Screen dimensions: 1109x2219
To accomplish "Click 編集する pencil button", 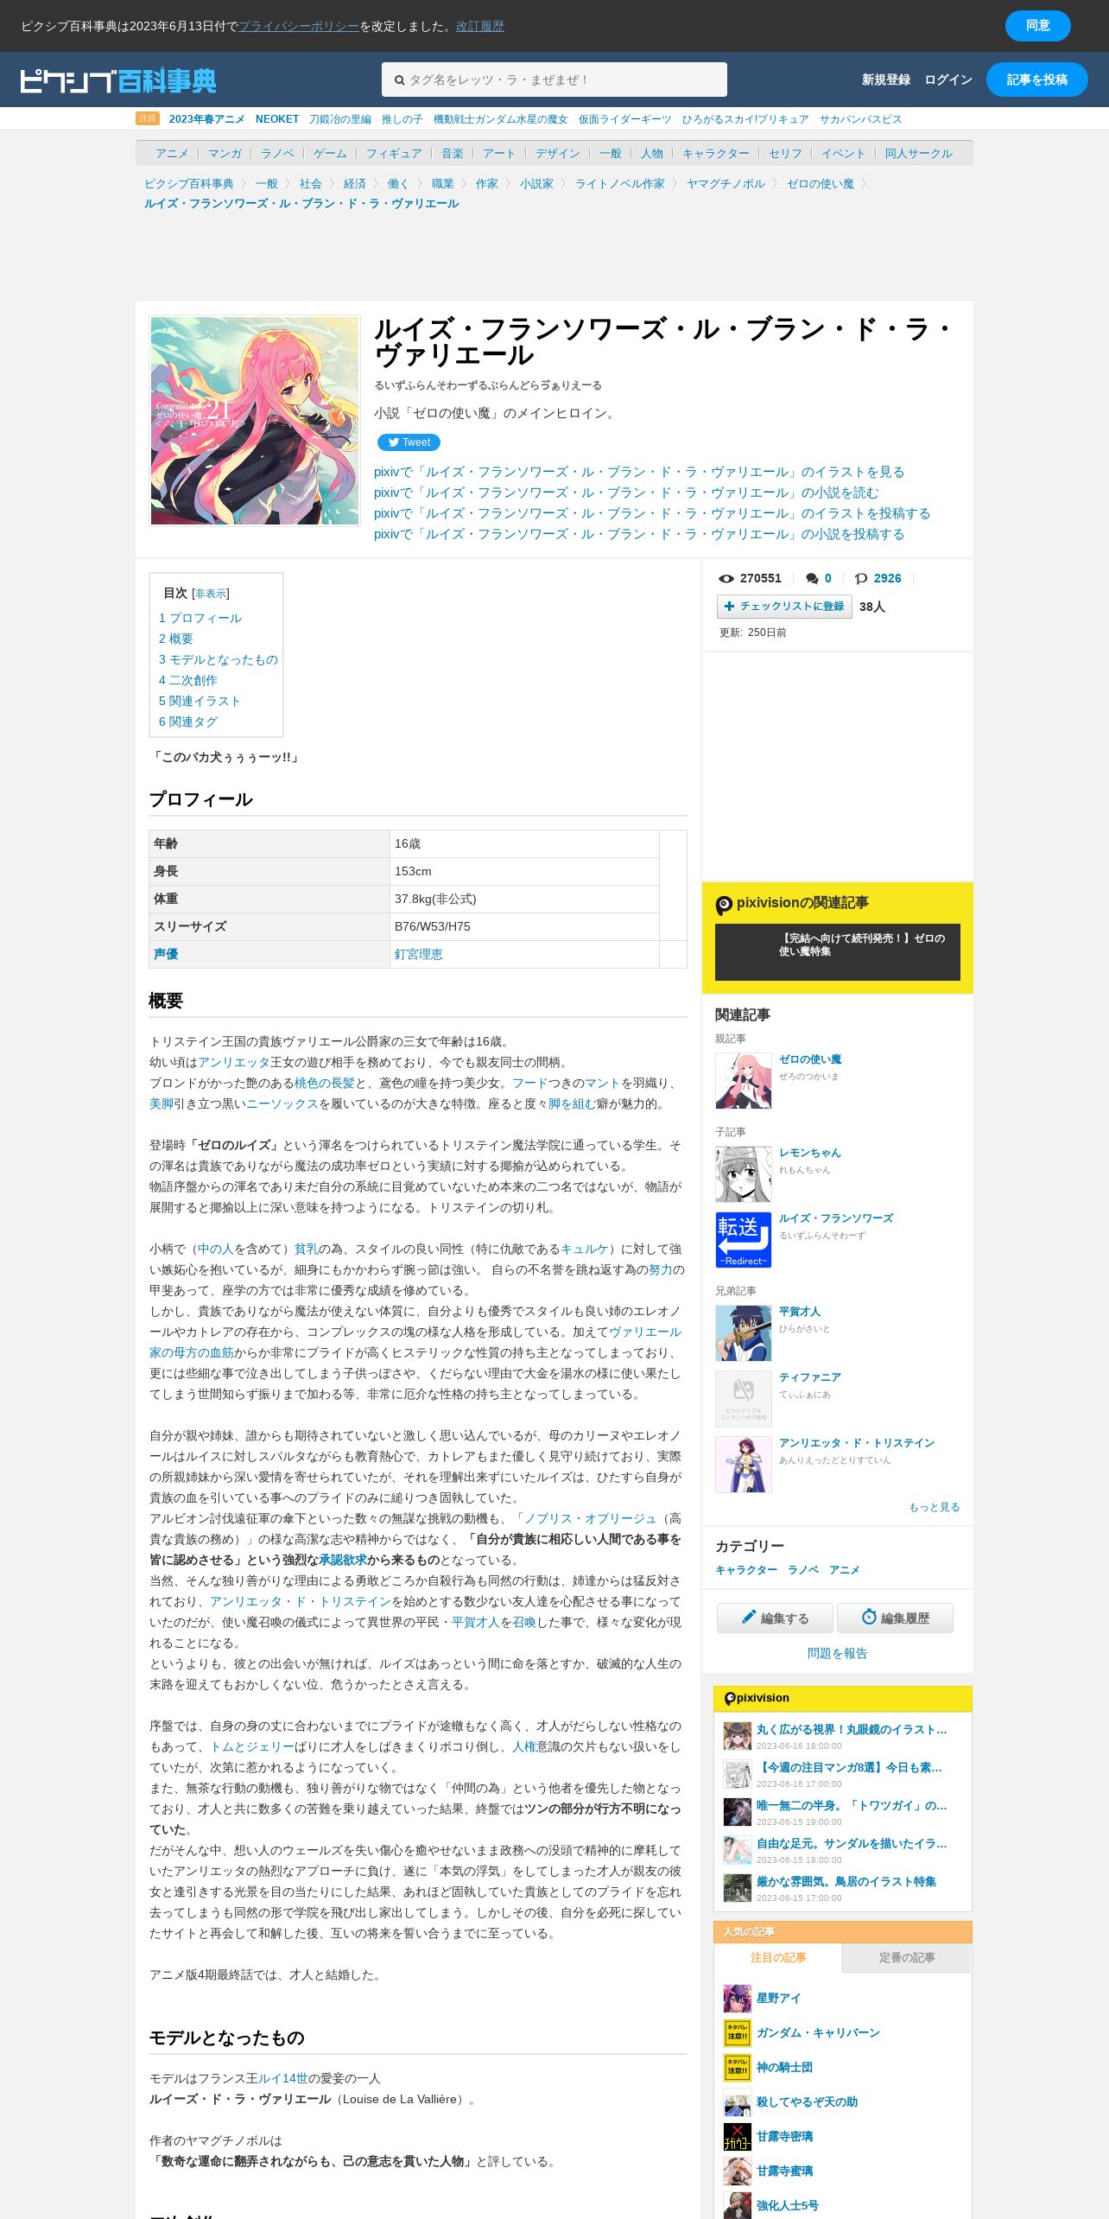I will point(775,1618).
